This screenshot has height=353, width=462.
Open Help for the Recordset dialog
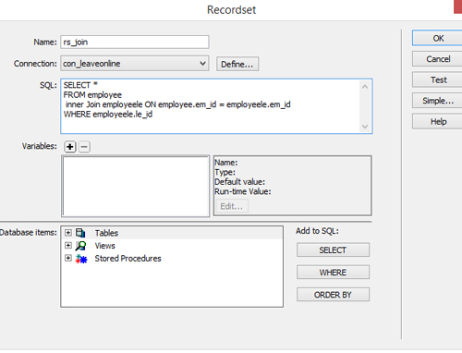click(x=437, y=121)
